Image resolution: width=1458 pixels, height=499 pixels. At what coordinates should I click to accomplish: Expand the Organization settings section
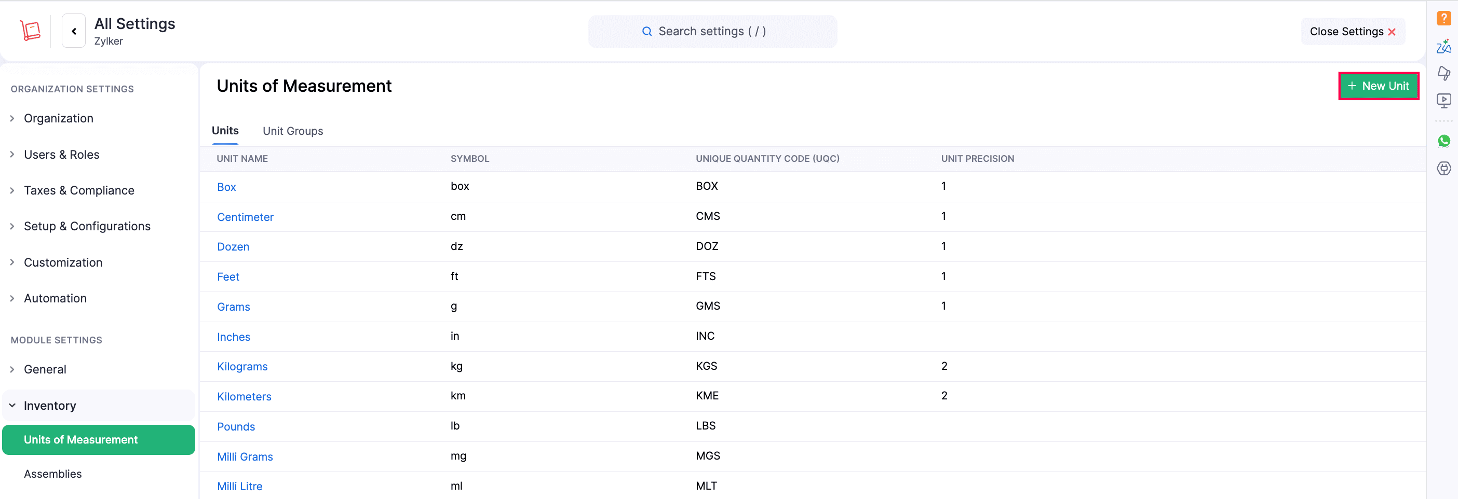pos(58,119)
